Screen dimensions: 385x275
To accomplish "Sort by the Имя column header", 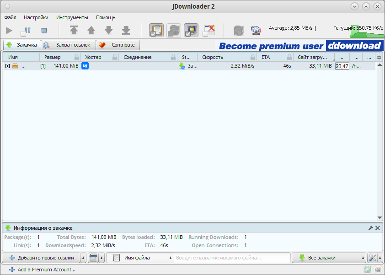I will click(13, 57).
